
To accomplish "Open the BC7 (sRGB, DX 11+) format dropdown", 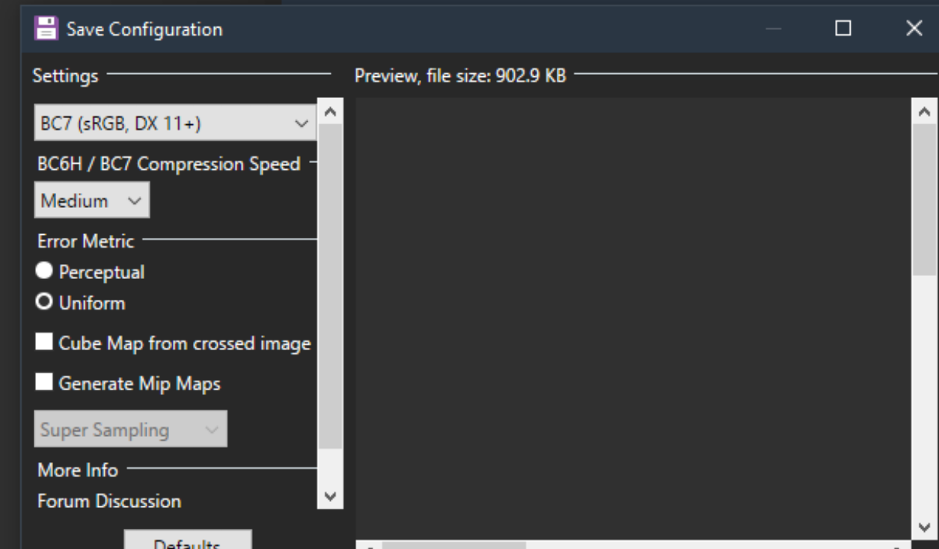I will click(175, 123).
